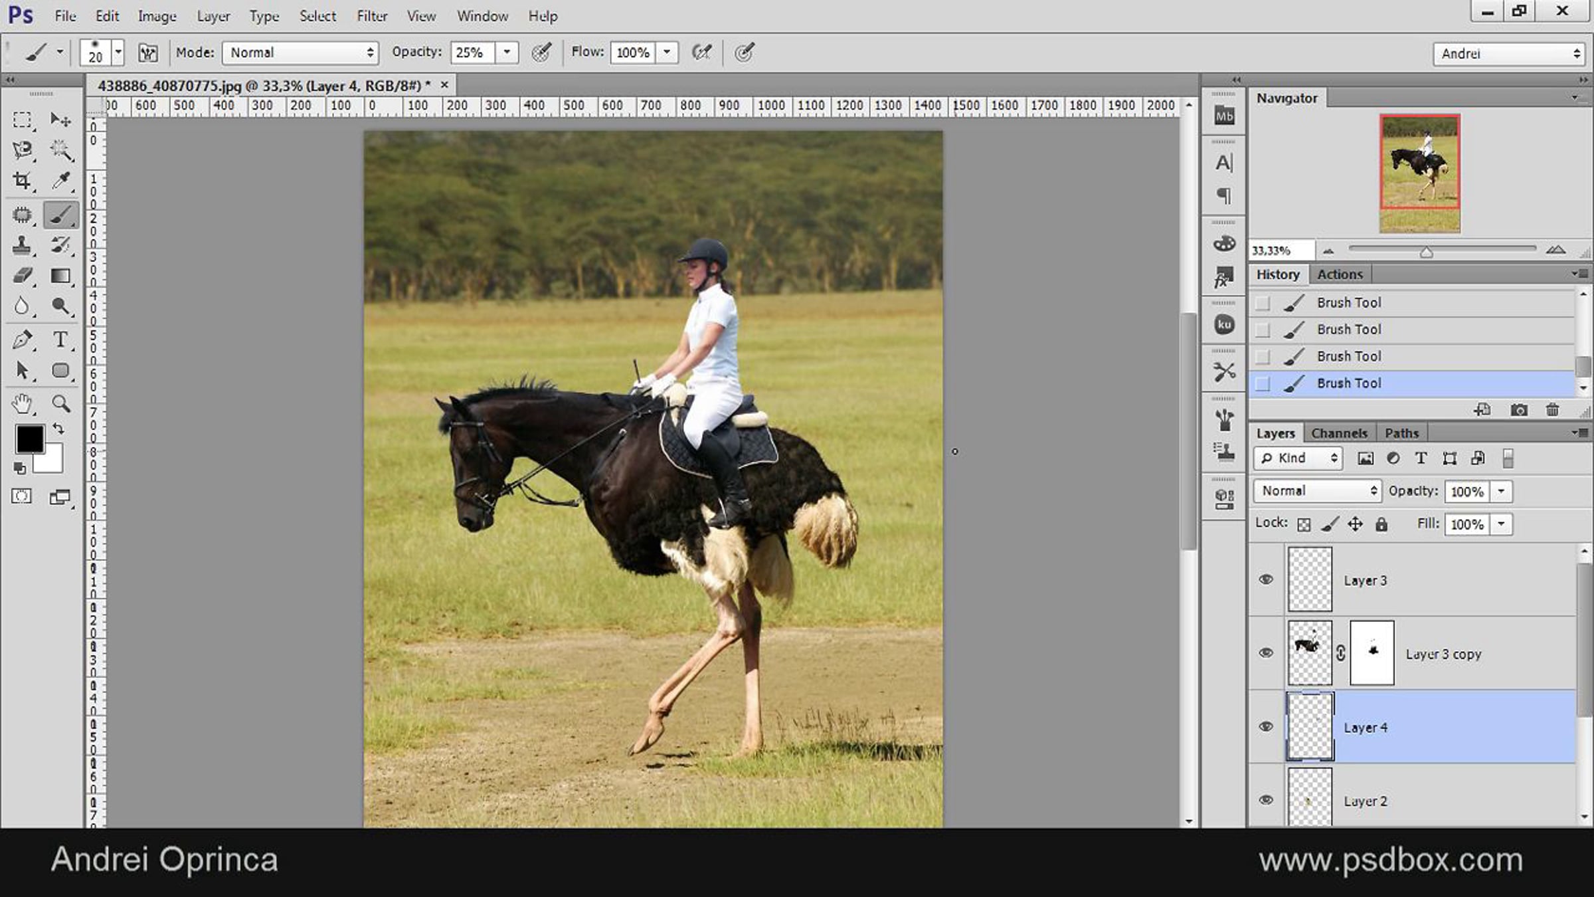Switch to the Channels tab
1594x897 pixels.
(x=1339, y=433)
